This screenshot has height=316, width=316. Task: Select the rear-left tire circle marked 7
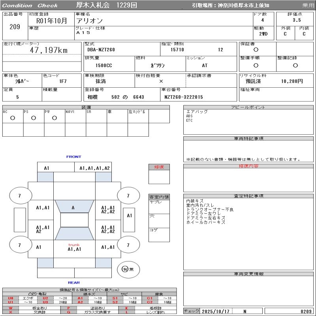tap(20, 245)
